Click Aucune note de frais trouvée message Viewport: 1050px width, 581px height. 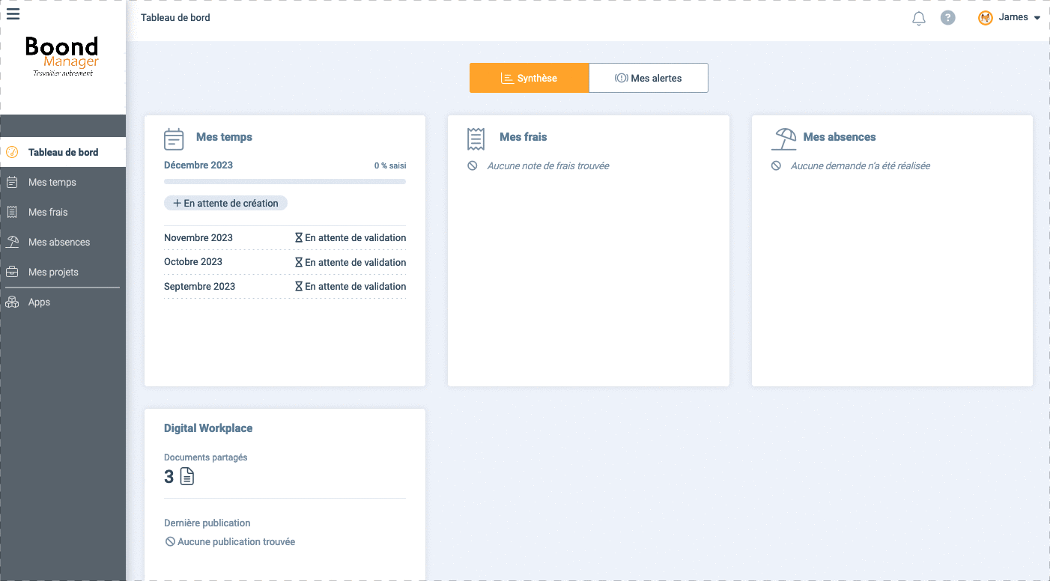548,165
